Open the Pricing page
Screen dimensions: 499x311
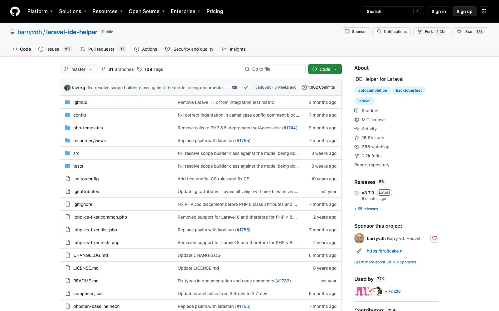tap(215, 11)
